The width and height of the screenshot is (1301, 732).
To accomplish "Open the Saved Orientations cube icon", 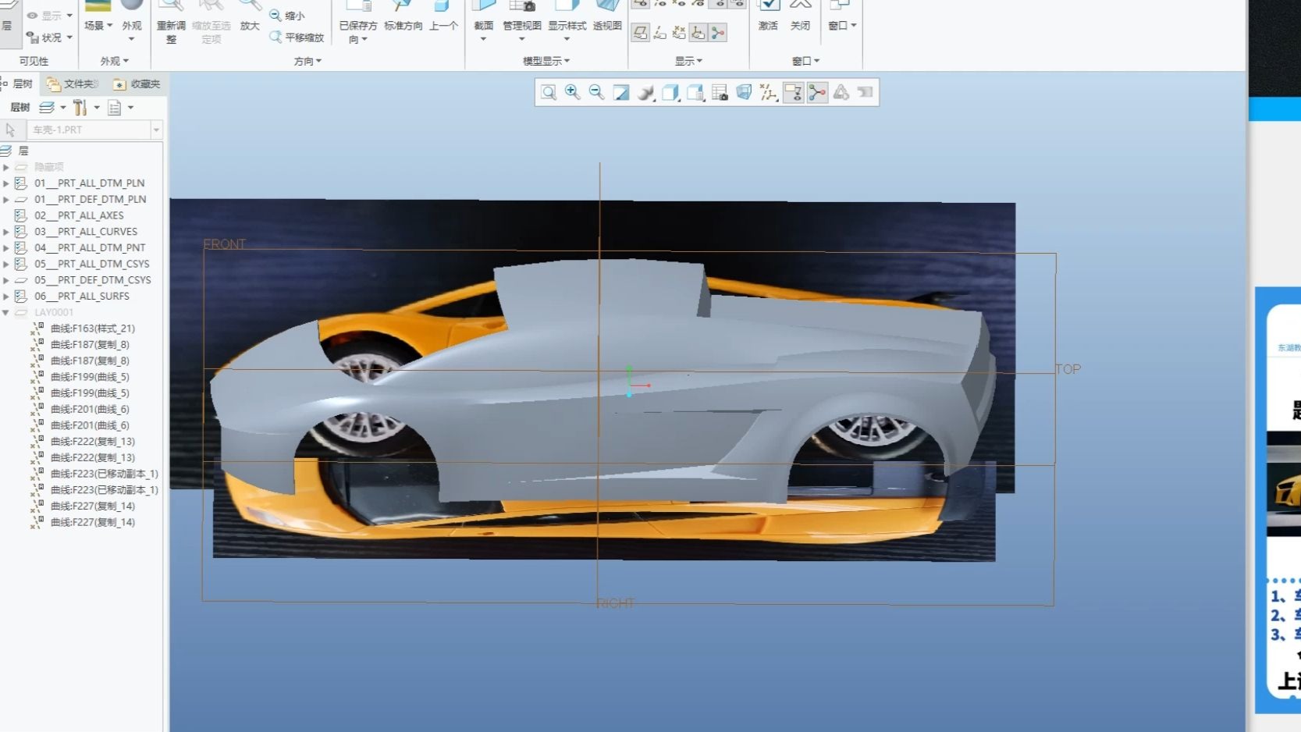I will [x=695, y=93].
